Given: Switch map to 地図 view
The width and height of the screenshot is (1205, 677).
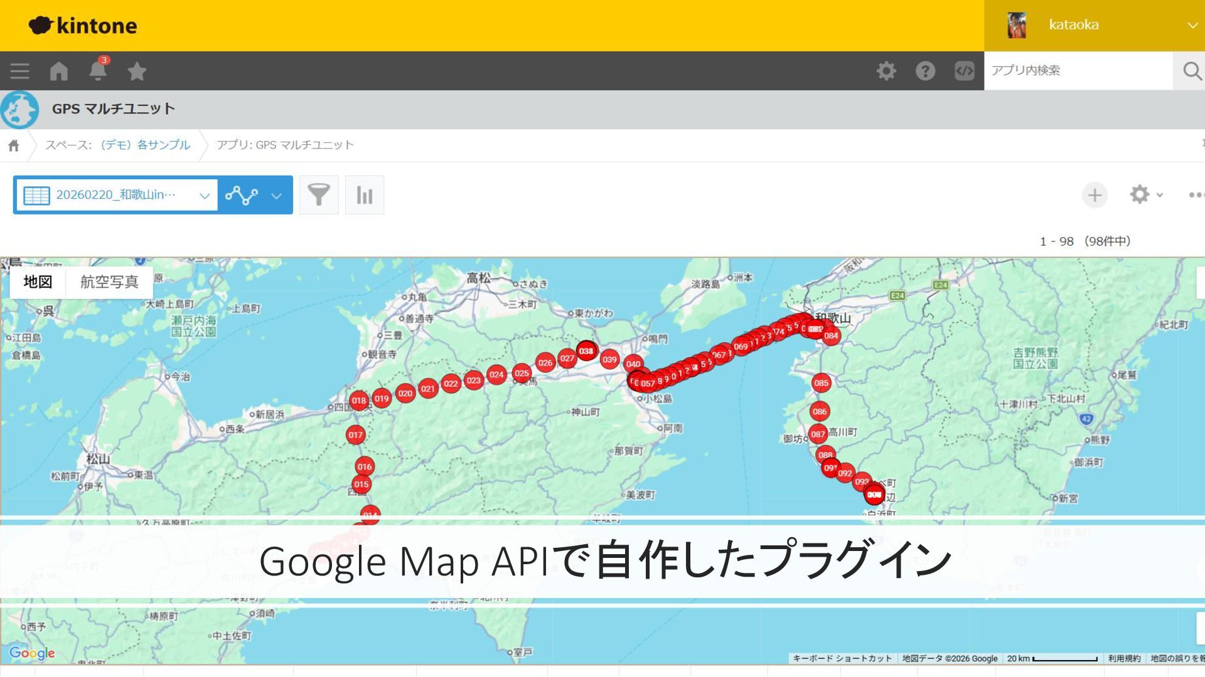Looking at the screenshot, I should (x=38, y=282).
